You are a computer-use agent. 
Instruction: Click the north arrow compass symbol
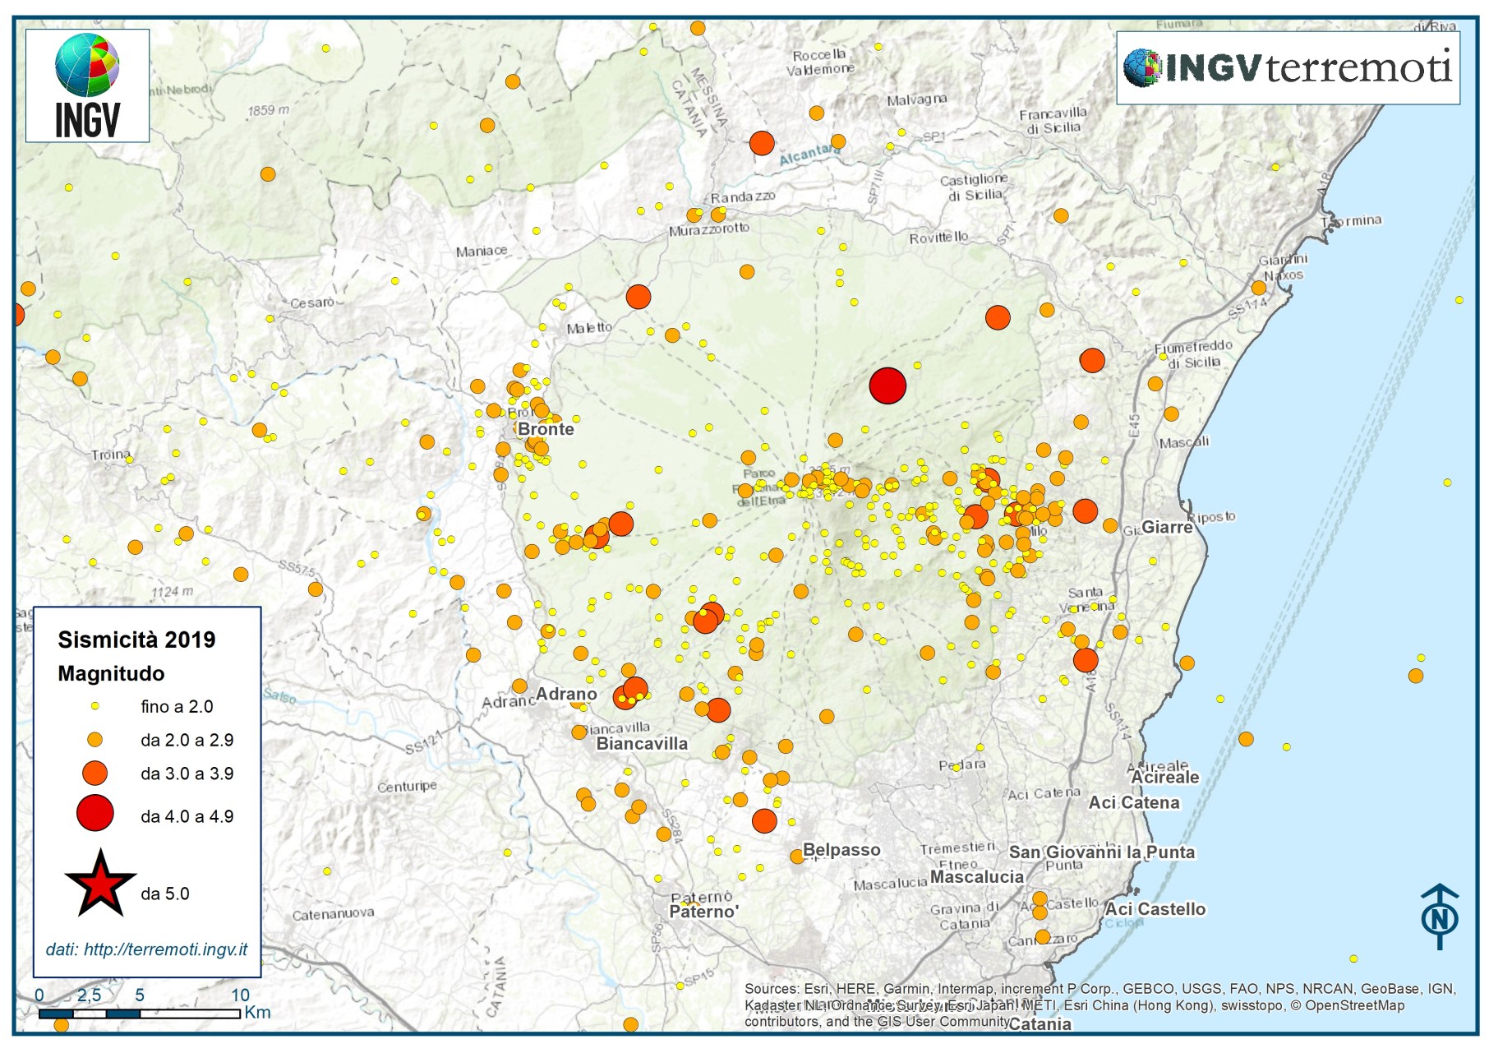click(1439, 916)
